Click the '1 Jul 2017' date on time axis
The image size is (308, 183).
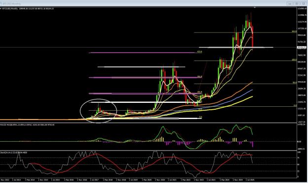(95, 180)
